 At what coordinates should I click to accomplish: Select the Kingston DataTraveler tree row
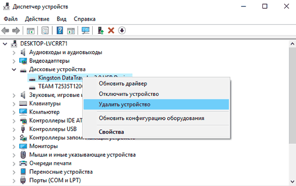coord(56,78)
